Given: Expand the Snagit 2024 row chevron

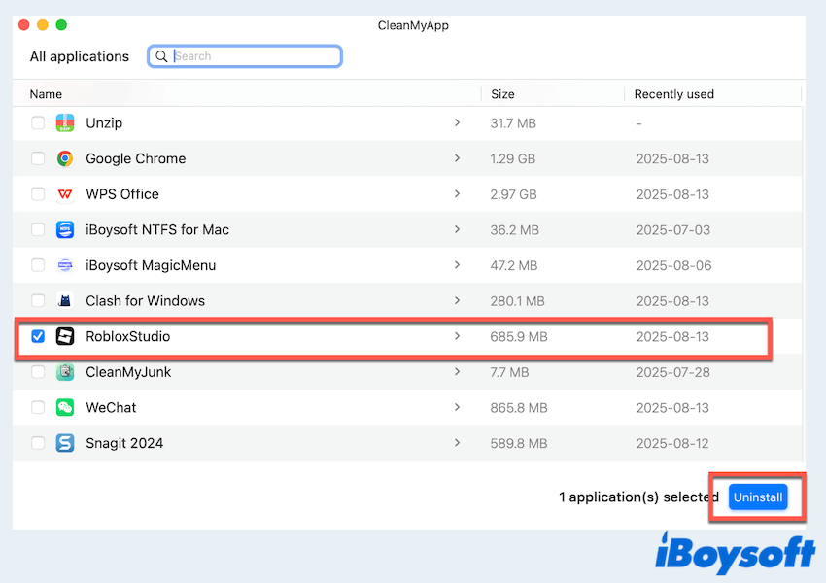Looking at the screenshot, I should pyautogui.click(x=457, y=443).
